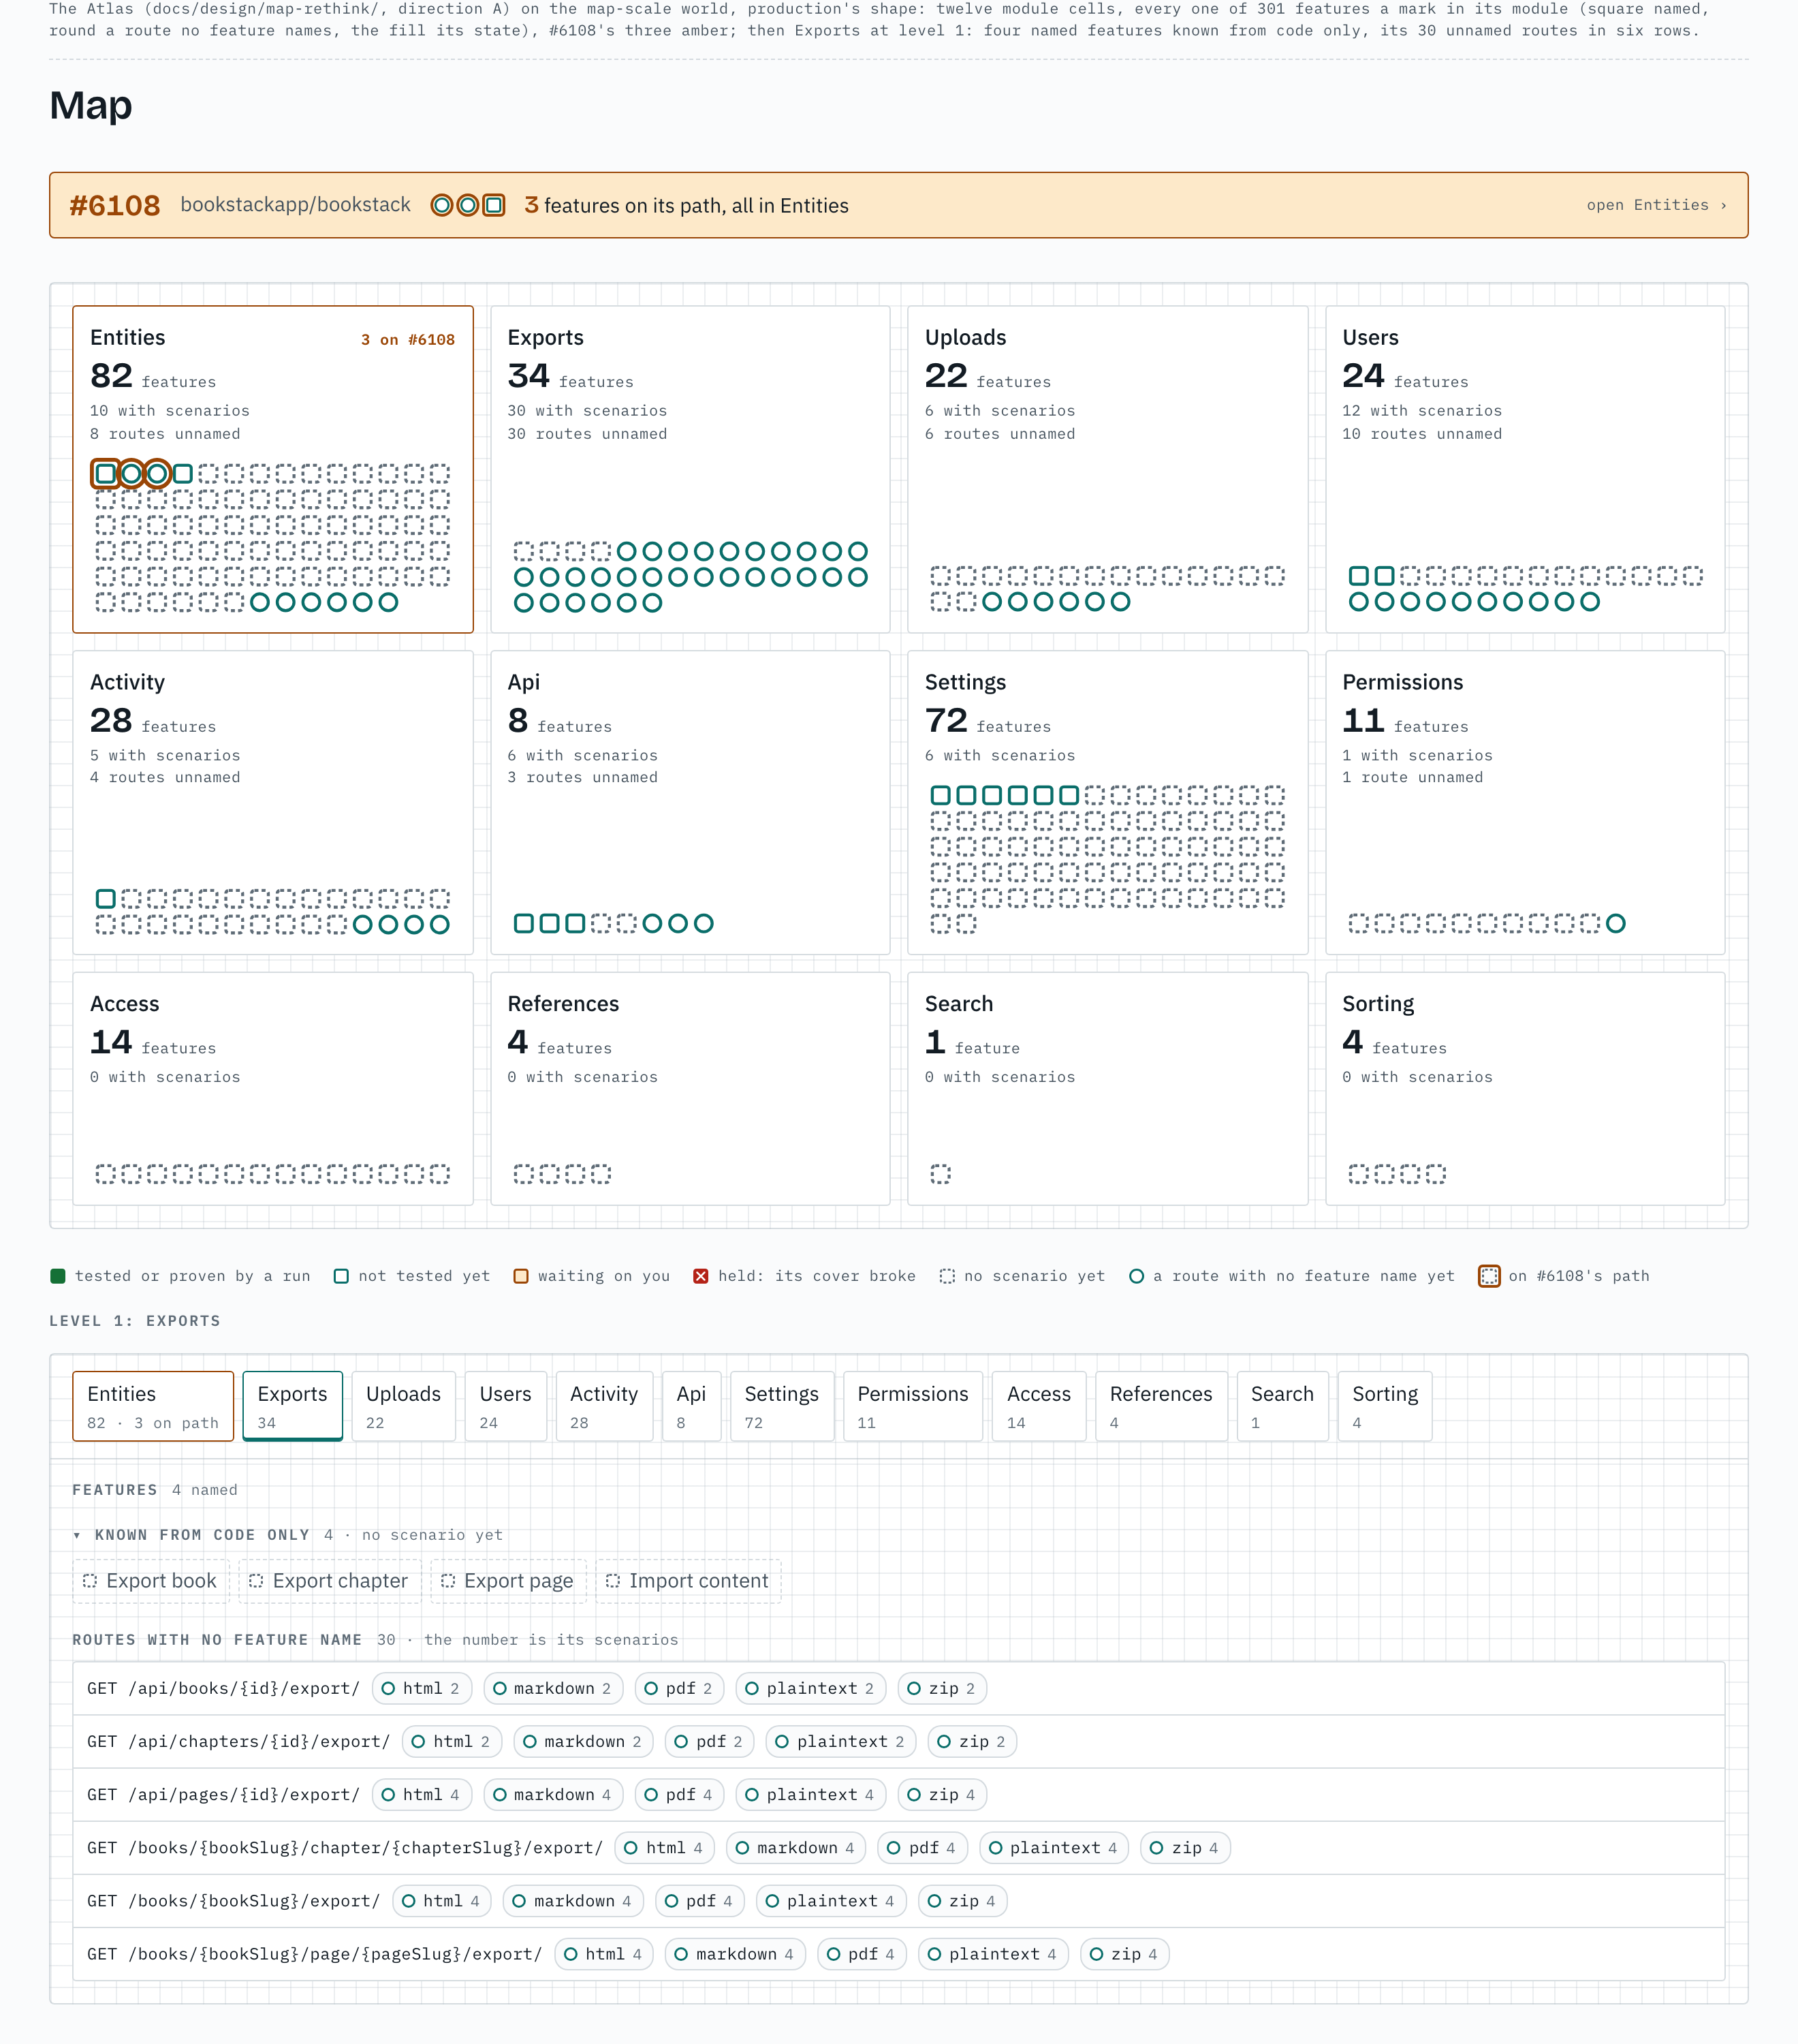Click the amber square icon in the #6108 banner
Viewport: 1798px width, 2044px height.
[x=494, y=205]
